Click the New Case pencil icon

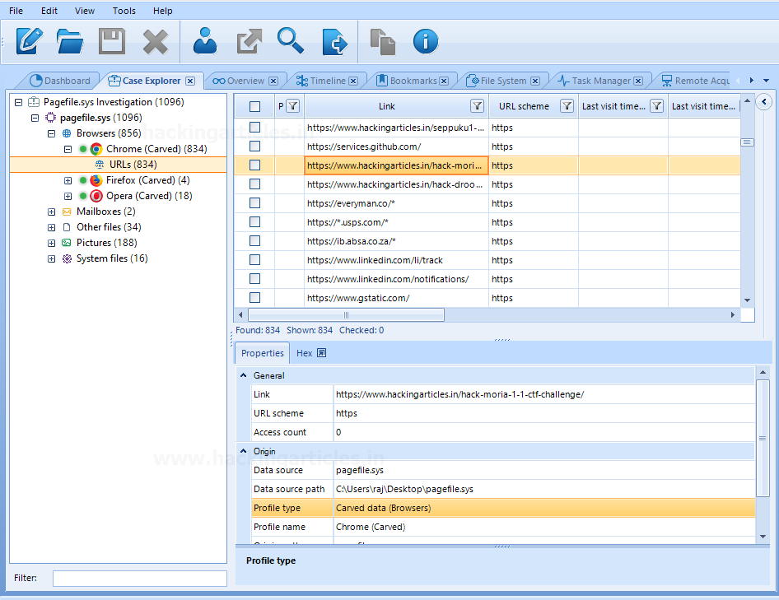point(30,41)
